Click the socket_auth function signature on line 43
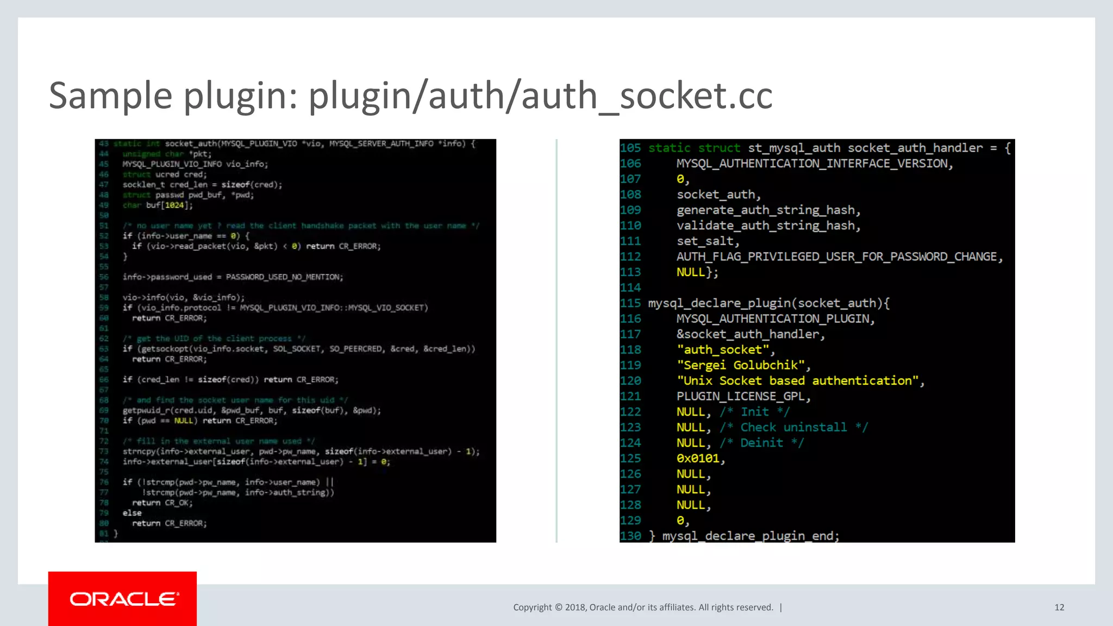Screen dimensions: 1113x626 [295, 144]
